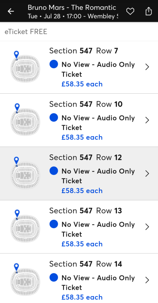This screenshot has width=158, height=303.
Task: Tap the Bruno Mars event title
Action: pos(72,8)
